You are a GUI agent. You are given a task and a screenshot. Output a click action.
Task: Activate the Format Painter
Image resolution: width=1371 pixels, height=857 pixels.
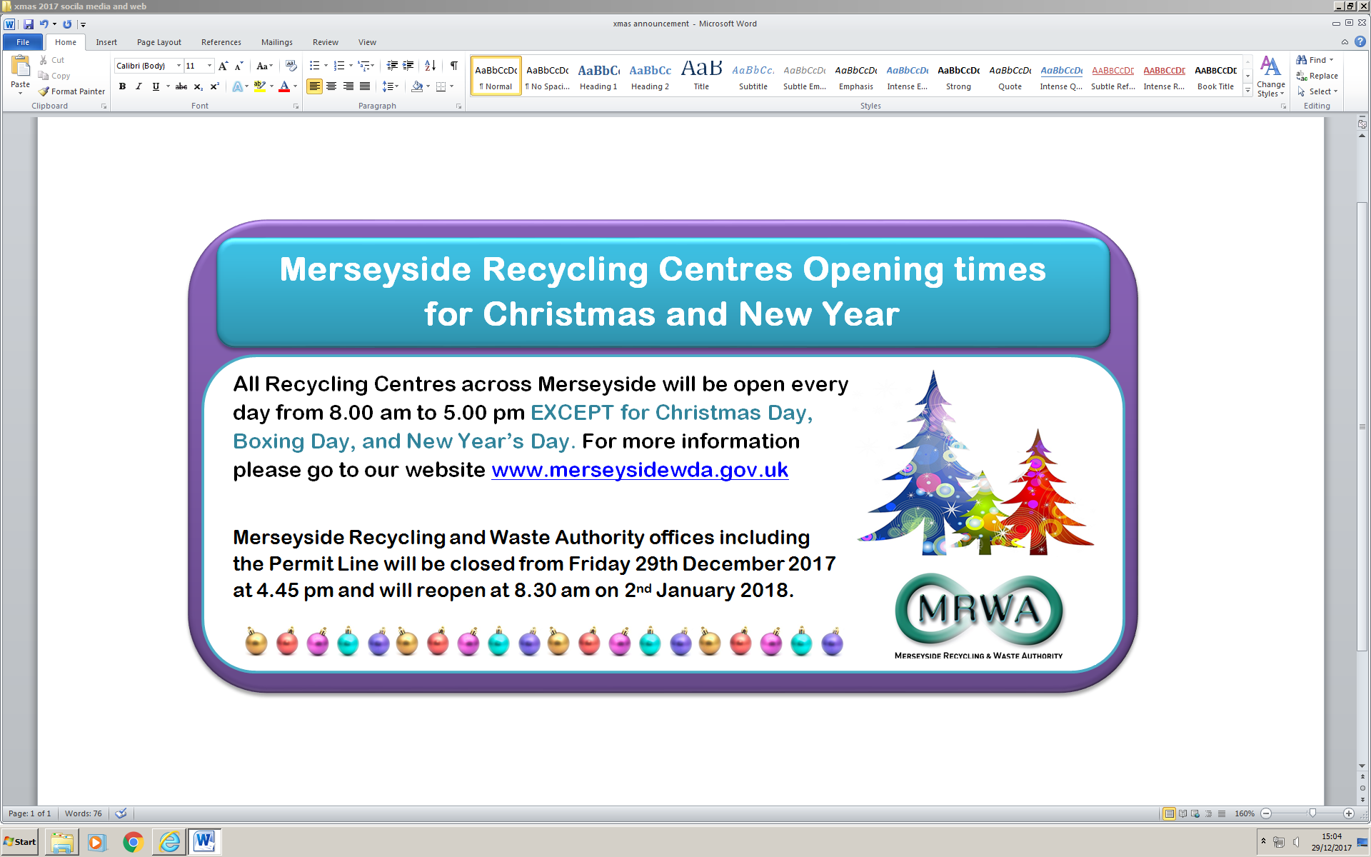coord(72,91)
